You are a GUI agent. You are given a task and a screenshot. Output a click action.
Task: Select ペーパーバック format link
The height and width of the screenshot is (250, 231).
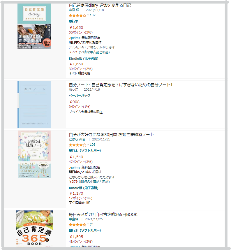coord(80,96)
